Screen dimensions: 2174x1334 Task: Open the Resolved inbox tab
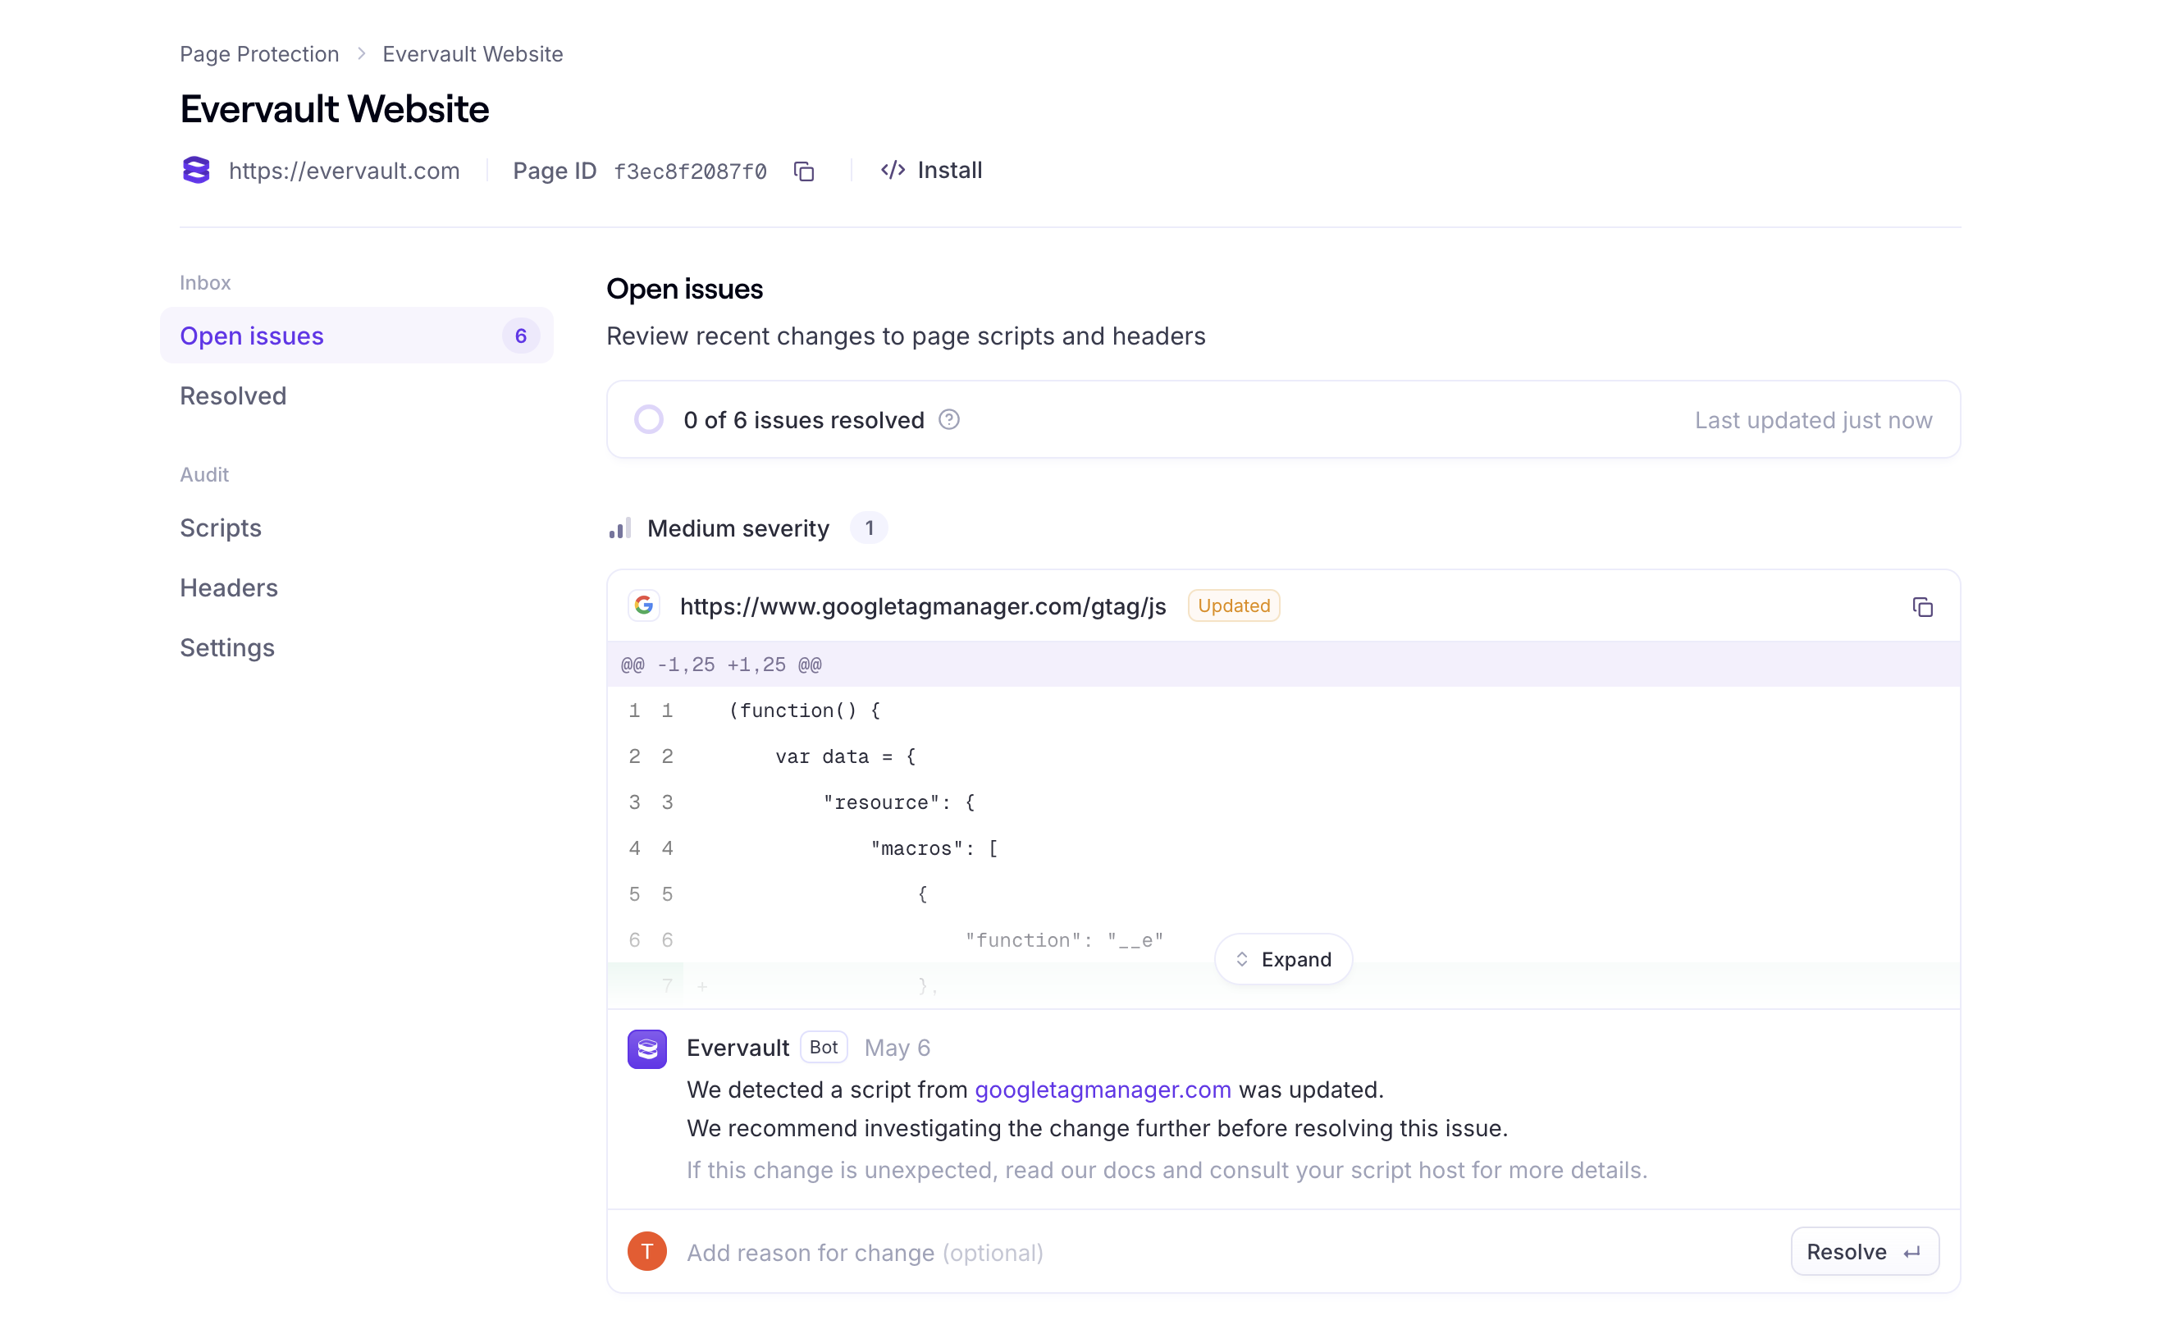(233, 396)
